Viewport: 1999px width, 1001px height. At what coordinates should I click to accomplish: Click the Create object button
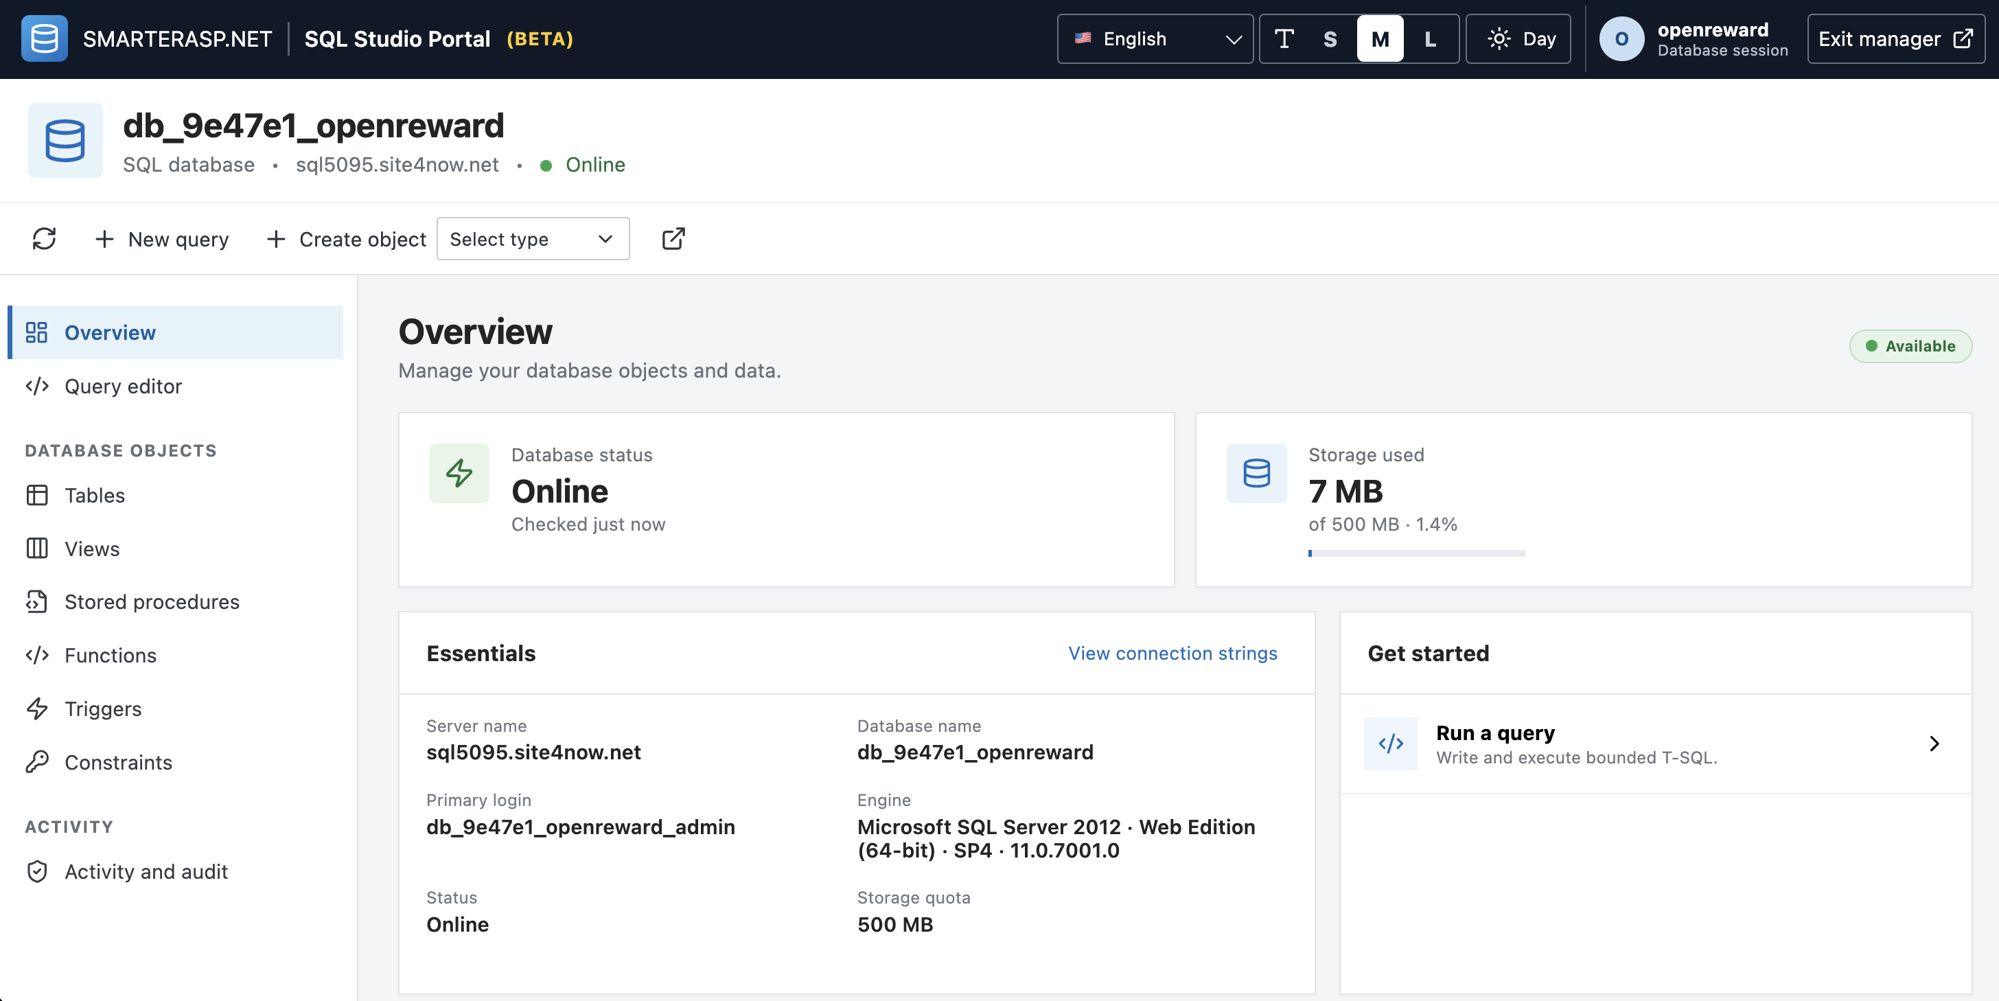(345, 239)
